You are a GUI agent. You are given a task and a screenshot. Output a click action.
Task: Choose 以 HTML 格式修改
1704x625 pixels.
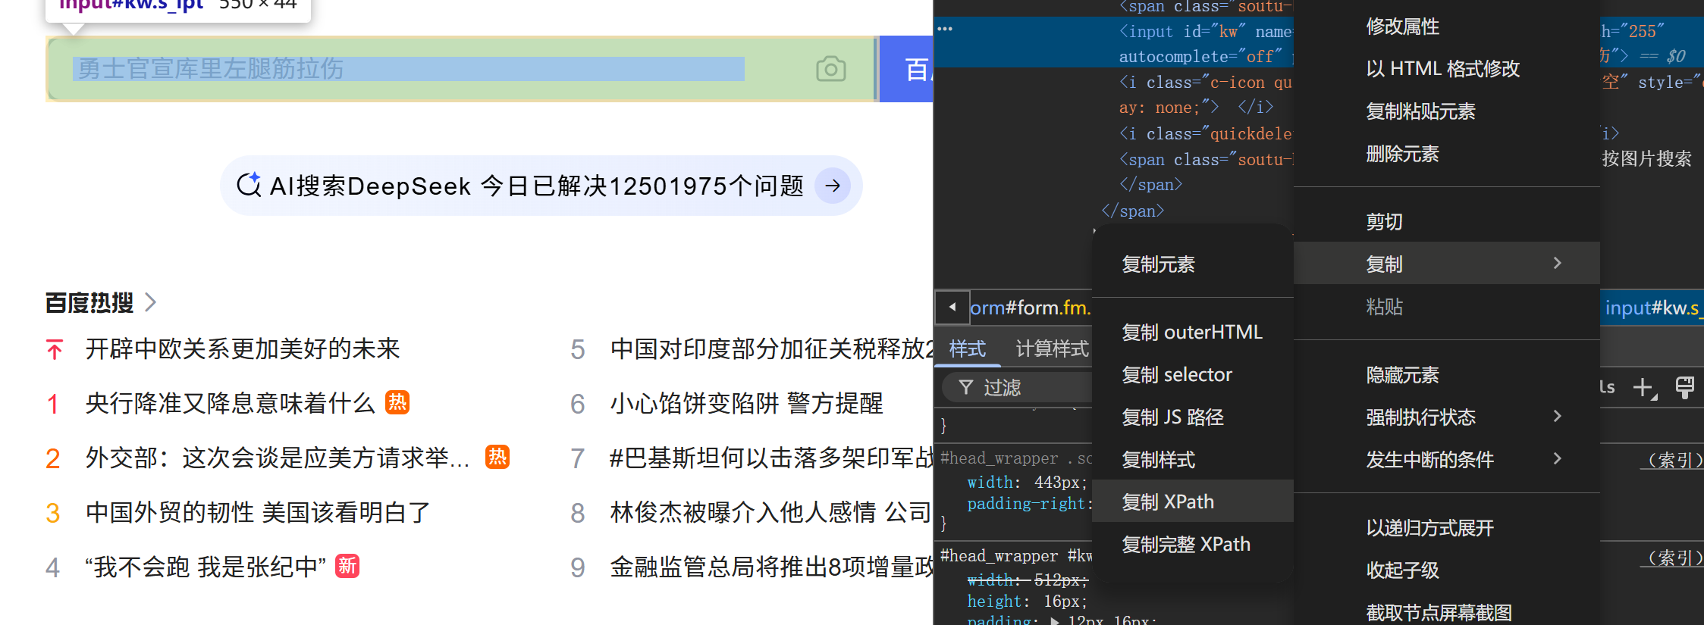click(1442, 69)
